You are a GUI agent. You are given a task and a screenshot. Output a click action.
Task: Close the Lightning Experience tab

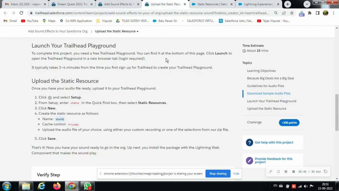point(278,4)
